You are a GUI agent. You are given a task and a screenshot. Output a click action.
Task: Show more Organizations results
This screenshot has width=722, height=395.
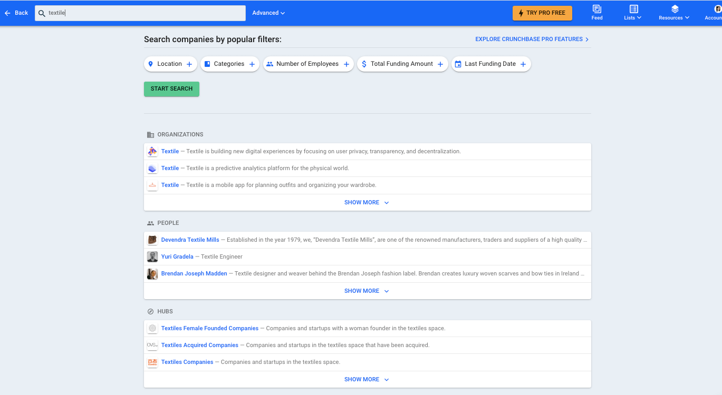pyautogui.click(x=367, y=202)
